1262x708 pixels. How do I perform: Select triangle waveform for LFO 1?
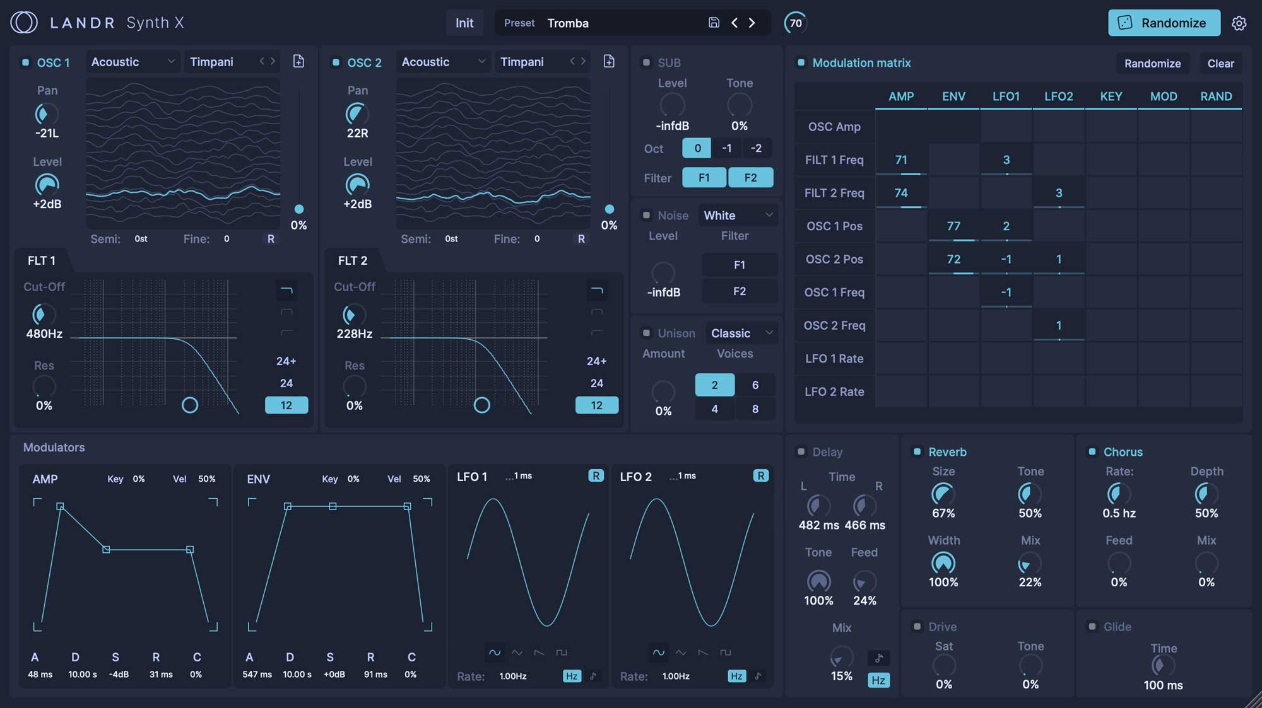pos(517,653)
